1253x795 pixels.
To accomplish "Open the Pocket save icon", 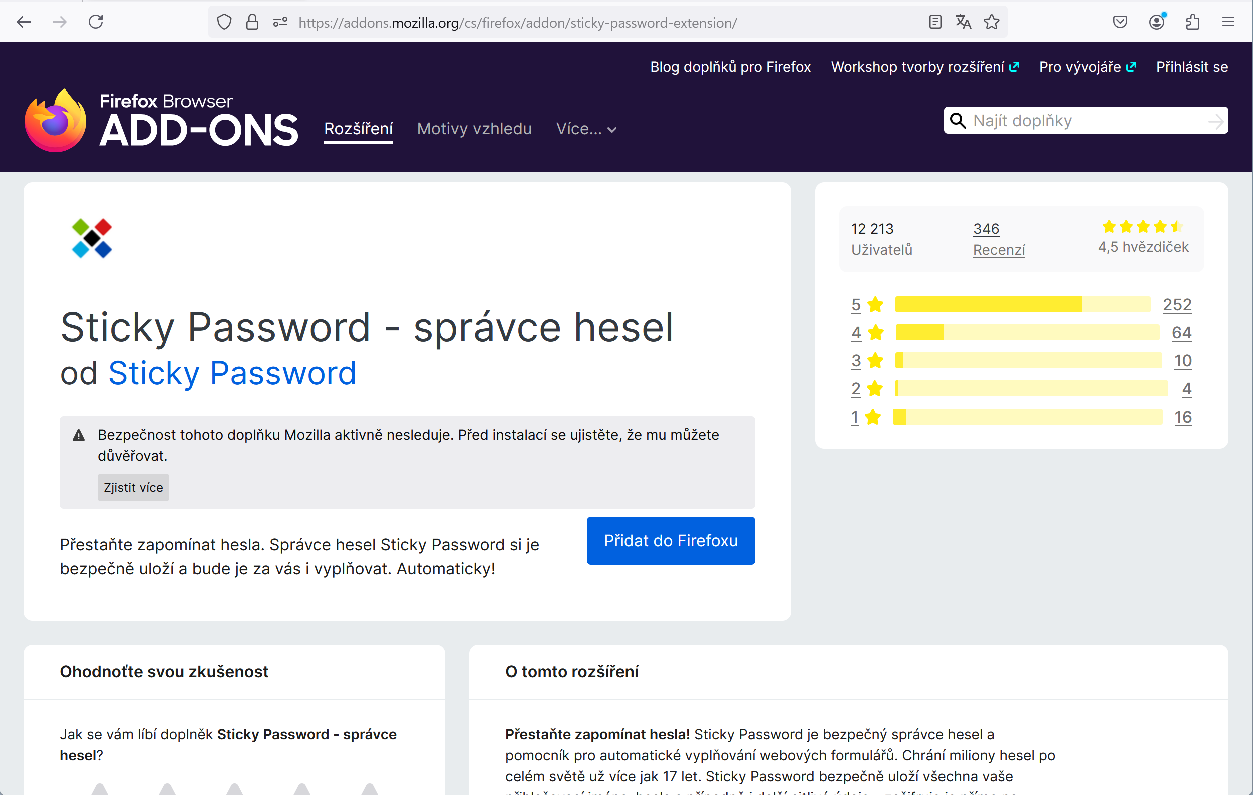I will (x=1120, y=22).
